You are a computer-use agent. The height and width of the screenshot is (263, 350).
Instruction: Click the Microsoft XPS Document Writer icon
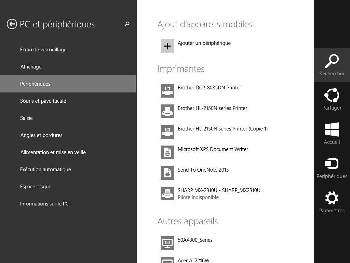pos(167,152)
